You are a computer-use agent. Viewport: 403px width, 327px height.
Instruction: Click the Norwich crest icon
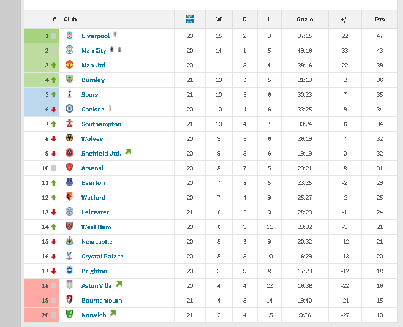69,314
